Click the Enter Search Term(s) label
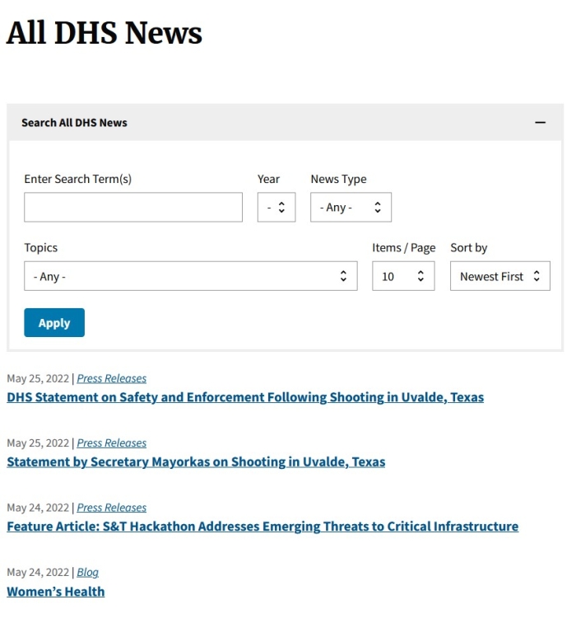This screenshot has width=576, height=623. (x=77, y=179)
